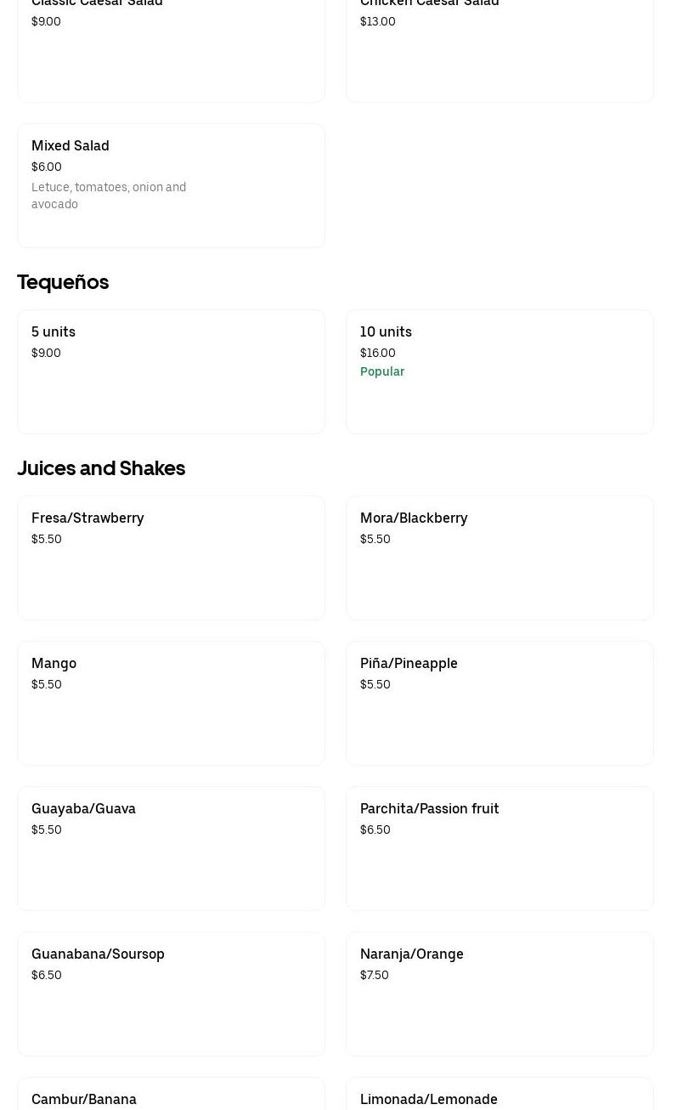Open the Parchita/Passion fruit item
683x1110 pixels.
point(500,848)
